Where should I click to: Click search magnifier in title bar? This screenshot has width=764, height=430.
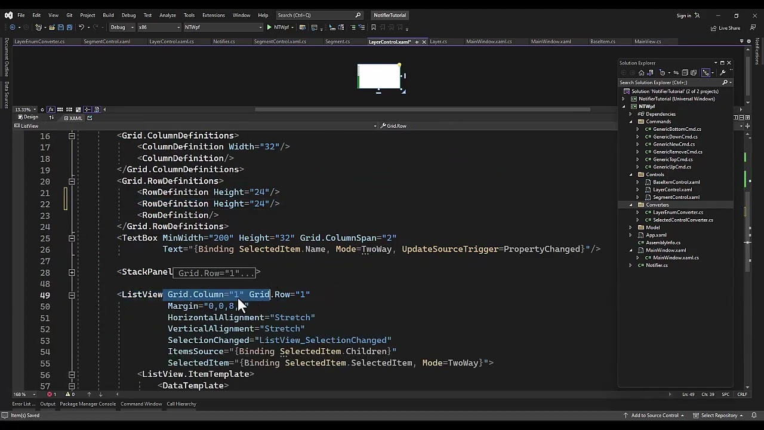358,15
